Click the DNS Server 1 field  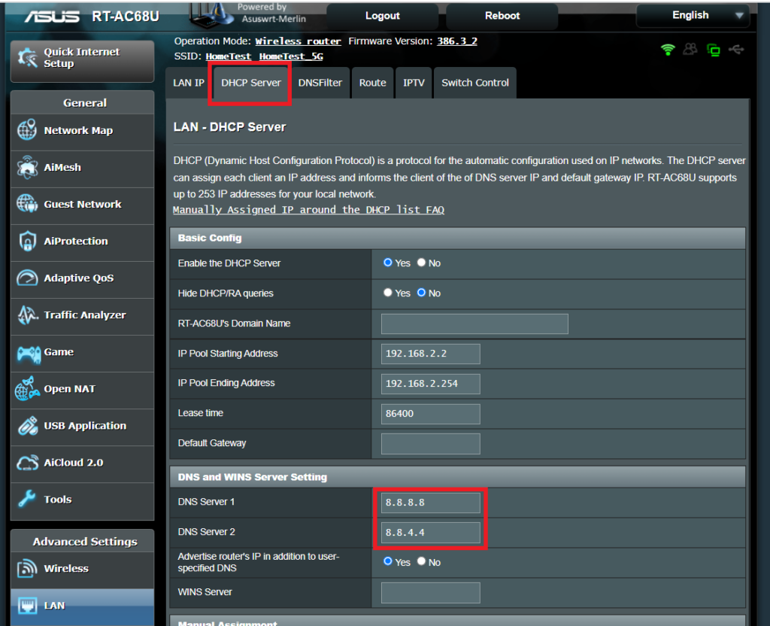point(431,503)
